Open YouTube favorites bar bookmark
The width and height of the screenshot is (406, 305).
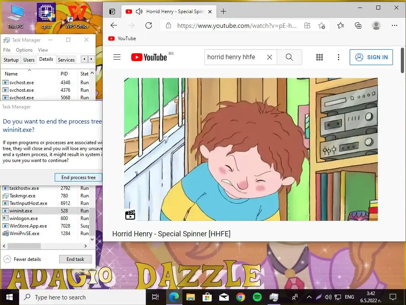(x=122, y=39)
